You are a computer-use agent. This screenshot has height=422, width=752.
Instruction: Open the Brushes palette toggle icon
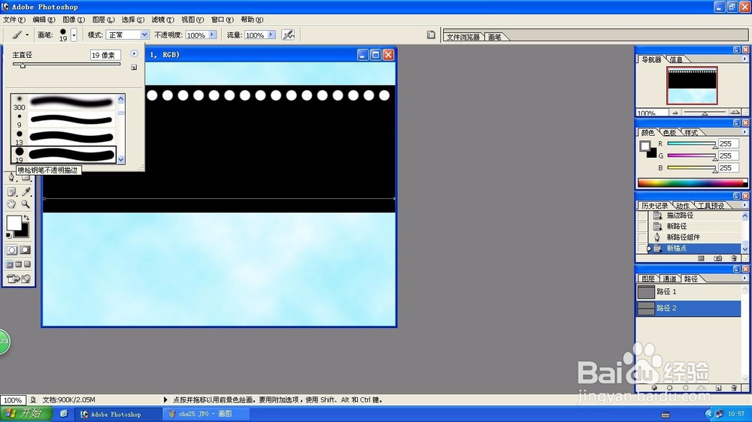coord(431,35)
